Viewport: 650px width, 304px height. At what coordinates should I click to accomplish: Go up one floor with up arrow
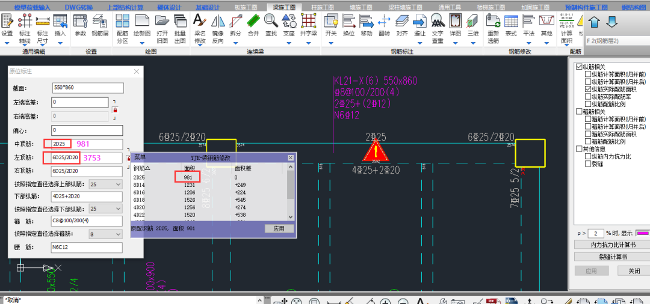(594, 22)
